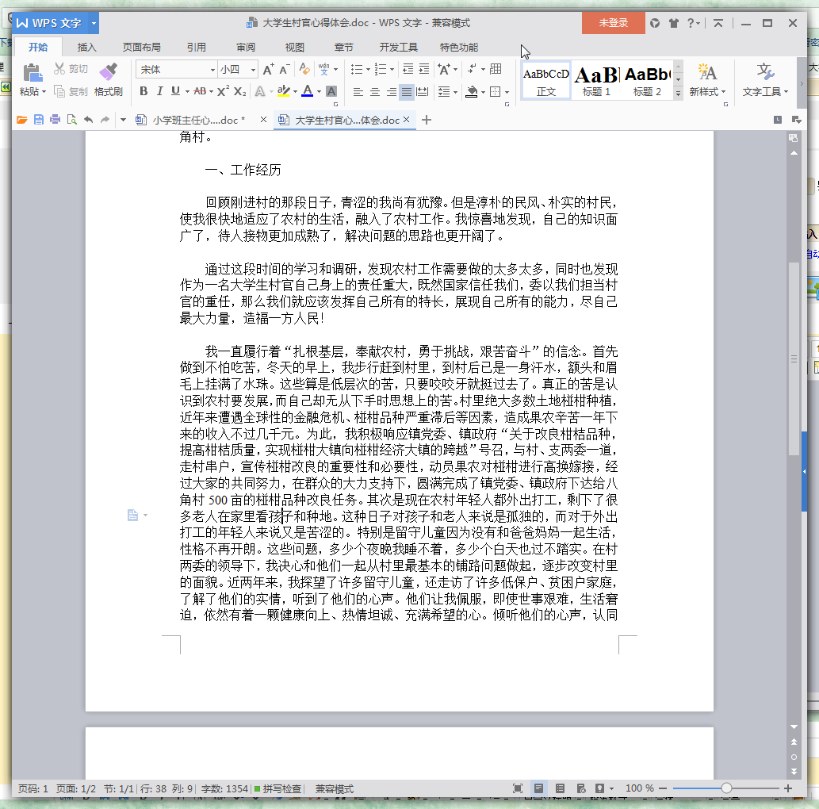
Task: Align text left
Action: tap(358, 92)
